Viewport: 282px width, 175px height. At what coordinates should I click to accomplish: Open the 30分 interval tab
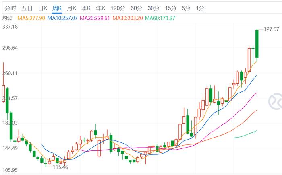(153, 8)
